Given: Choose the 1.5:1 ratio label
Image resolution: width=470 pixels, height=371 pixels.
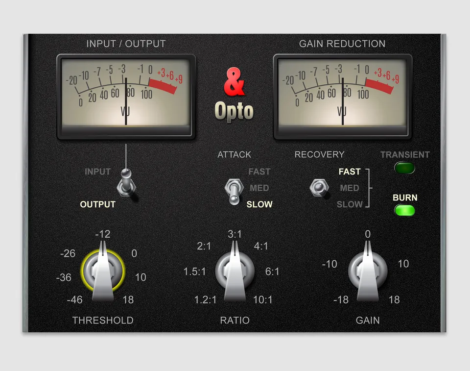Looking at the screenshot, I should (195, 272).
